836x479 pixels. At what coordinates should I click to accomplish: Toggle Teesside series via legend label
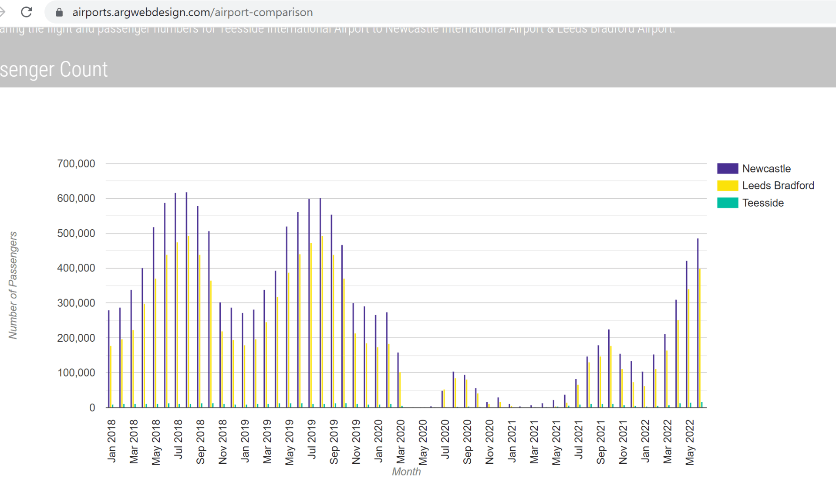coord(762,203)
